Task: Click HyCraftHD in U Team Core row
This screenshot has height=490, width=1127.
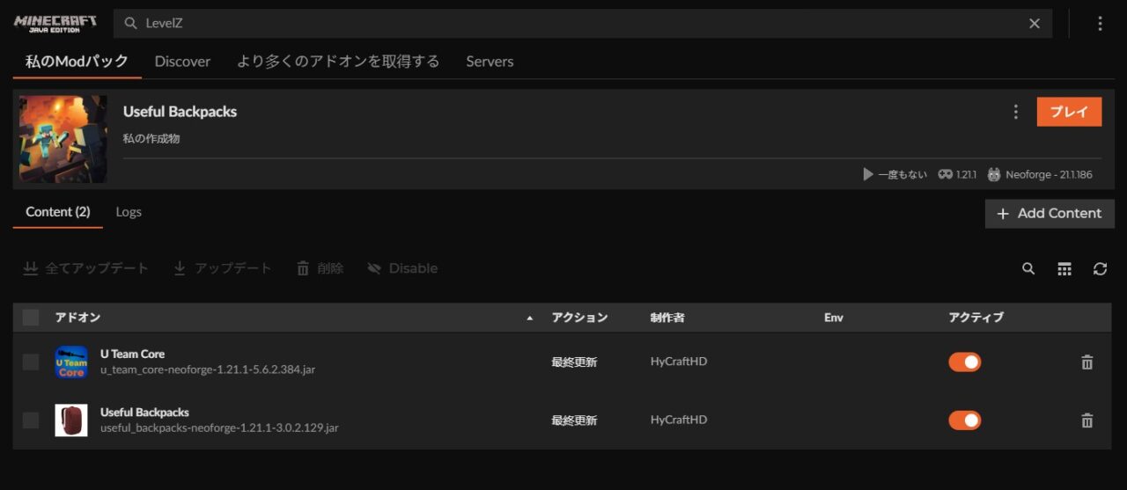Action: click(679, 362)
